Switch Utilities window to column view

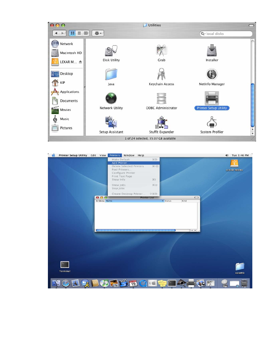(x=86, y=33)
